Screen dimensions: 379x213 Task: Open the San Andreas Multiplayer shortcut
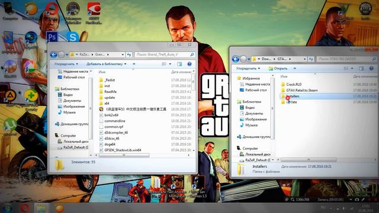177,186
